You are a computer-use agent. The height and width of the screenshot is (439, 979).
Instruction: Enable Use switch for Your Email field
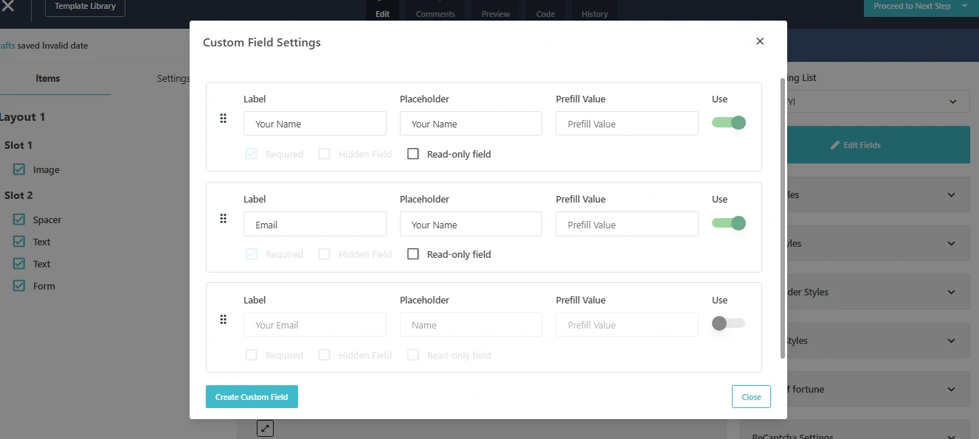[x=728, y=323]
